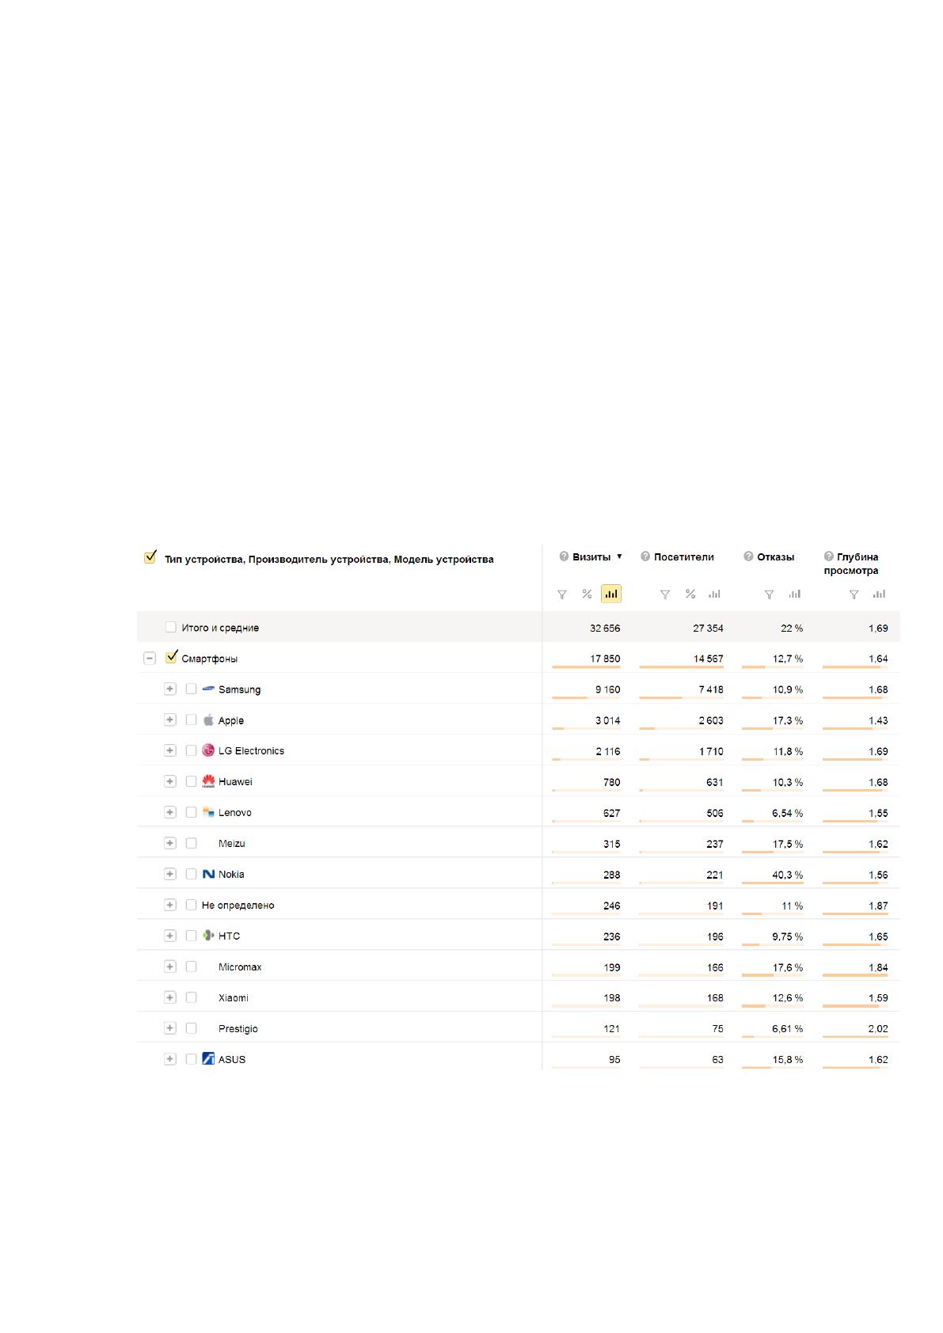
Task: Click the Xiaomi manufacturer name
Action: pyautogui.click(x=234, y=998)
